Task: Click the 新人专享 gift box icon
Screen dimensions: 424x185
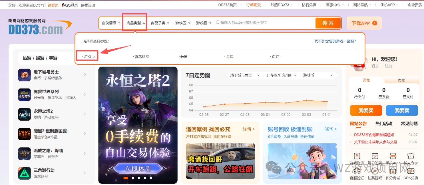Action: click(411, 156)
